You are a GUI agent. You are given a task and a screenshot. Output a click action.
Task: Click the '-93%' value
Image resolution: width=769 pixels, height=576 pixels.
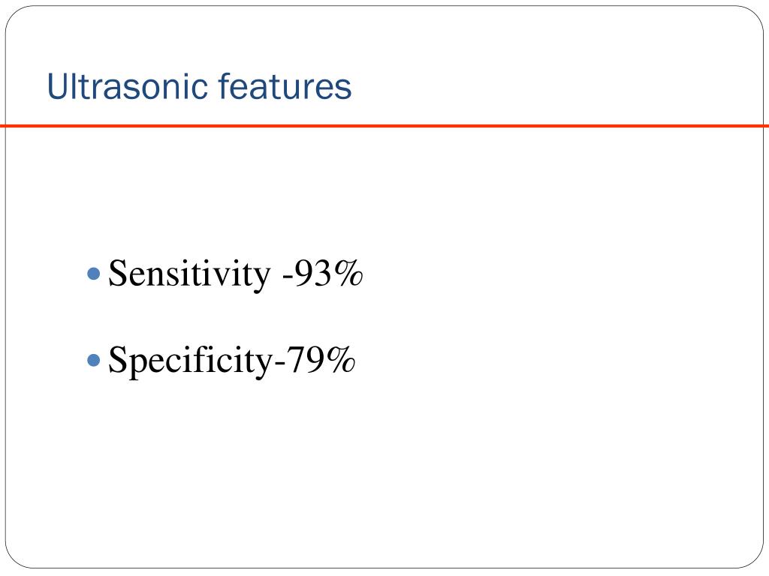[x=323, y=273]
